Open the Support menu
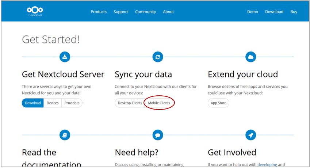Image resolution: width=310 pixels, height=168 pixels. pyautogui.click(x=121, y=12)
